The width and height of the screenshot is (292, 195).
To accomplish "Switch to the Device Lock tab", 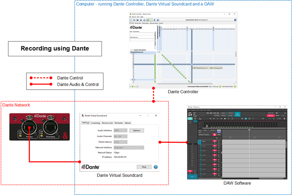I will tap(107, 123).
